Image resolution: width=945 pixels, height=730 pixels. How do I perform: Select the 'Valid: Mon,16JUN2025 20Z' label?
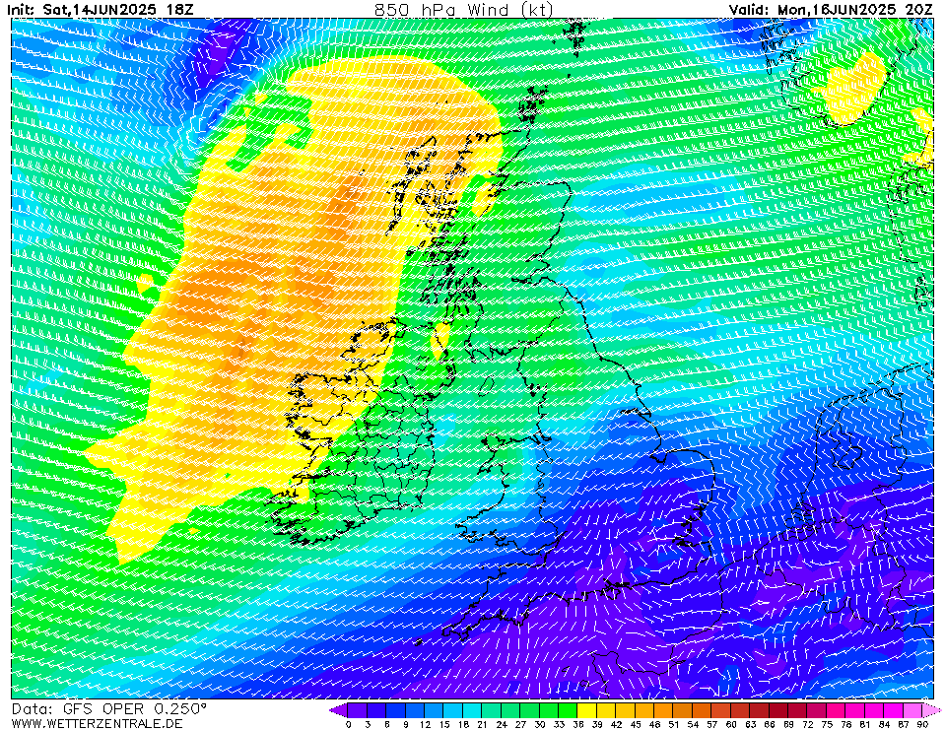coord(831,9)
